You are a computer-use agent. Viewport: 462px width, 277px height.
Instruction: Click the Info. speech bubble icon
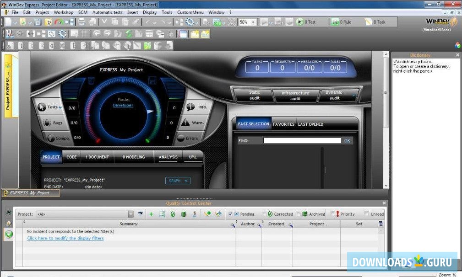click(190, 107)
